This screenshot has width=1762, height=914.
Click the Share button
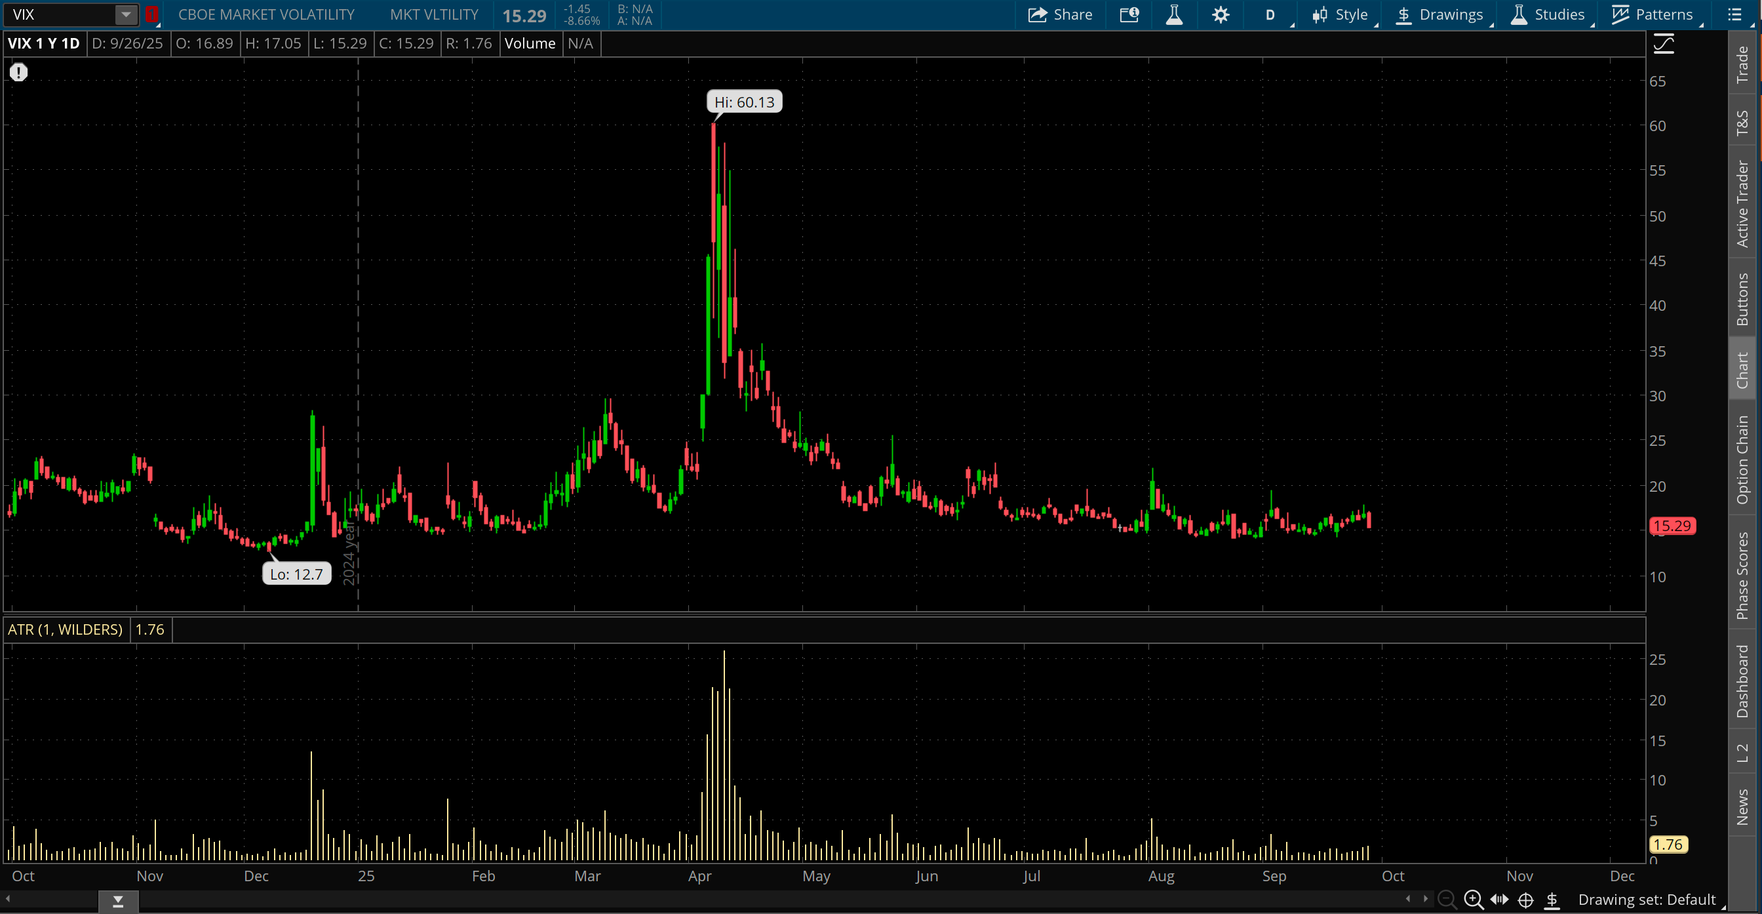tap(1060, 15)
